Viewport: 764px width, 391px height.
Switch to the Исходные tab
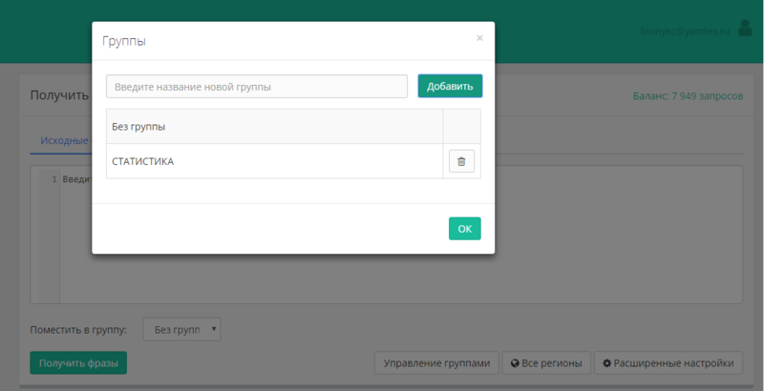[62, 140]
